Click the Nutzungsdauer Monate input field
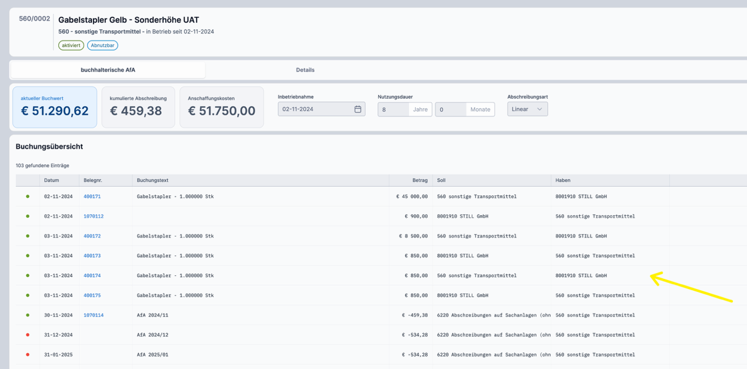This screenshot has width=747, height=369. coord(451,109)
